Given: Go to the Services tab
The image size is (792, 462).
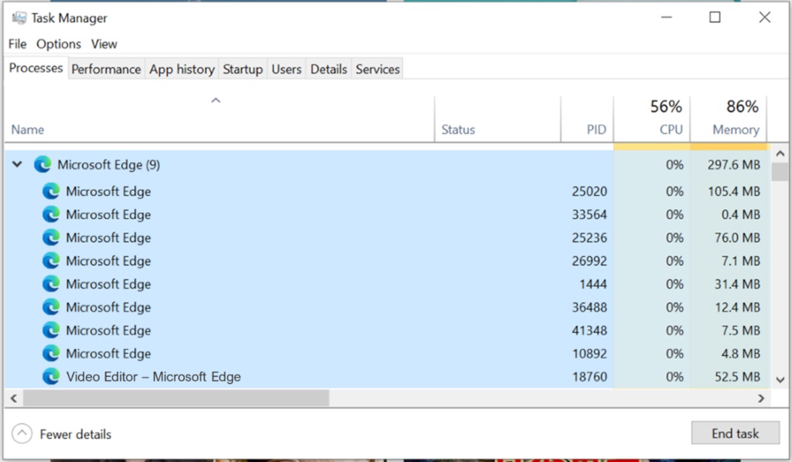Looking at the screenshot, I should click(x=377, y=69).
